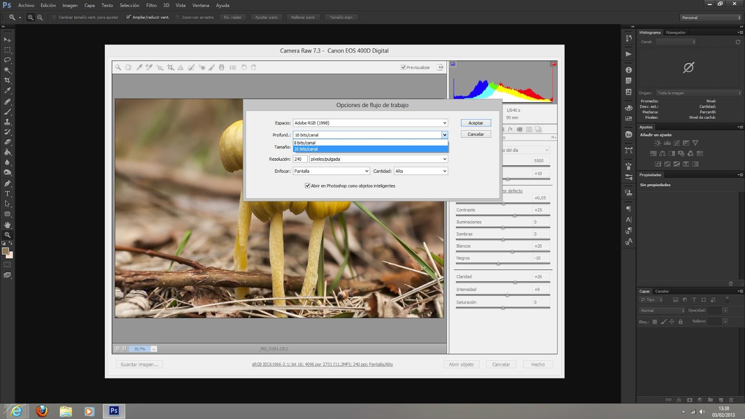Click Cancelar in workflow options dialog

point(476,134)
